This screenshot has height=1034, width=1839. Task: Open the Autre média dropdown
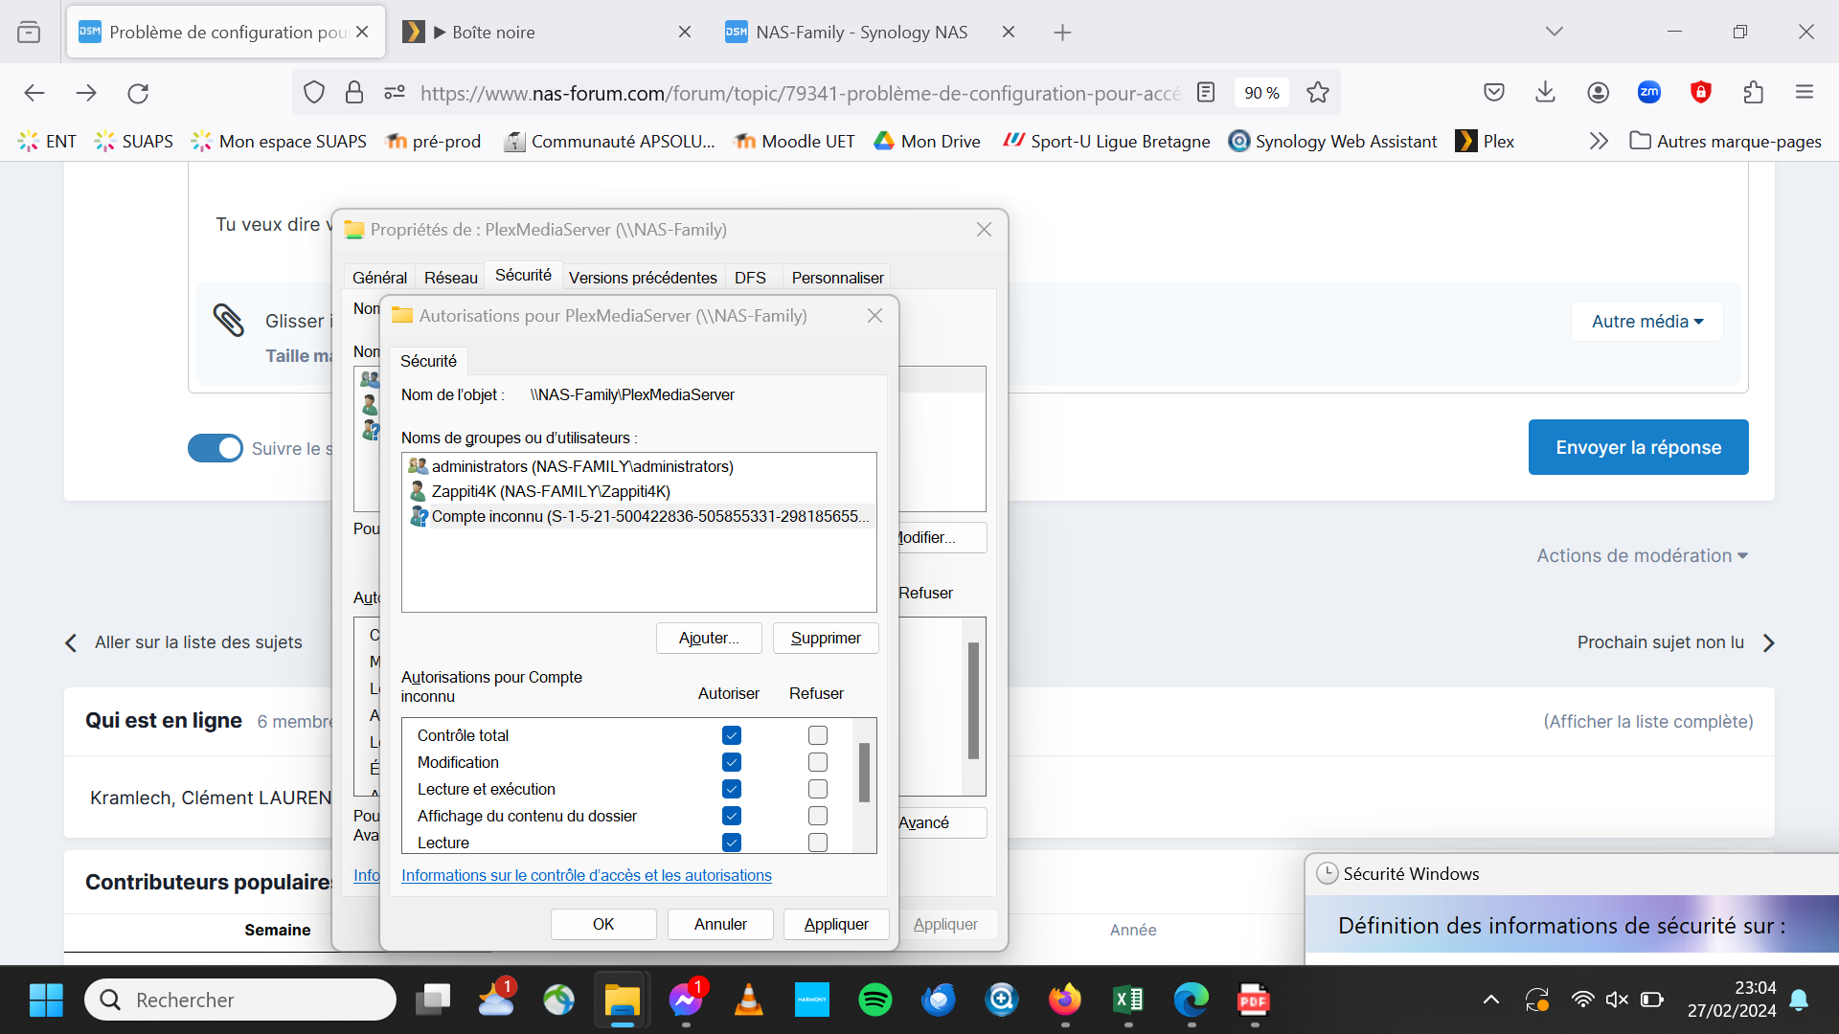click(1647, 322)
